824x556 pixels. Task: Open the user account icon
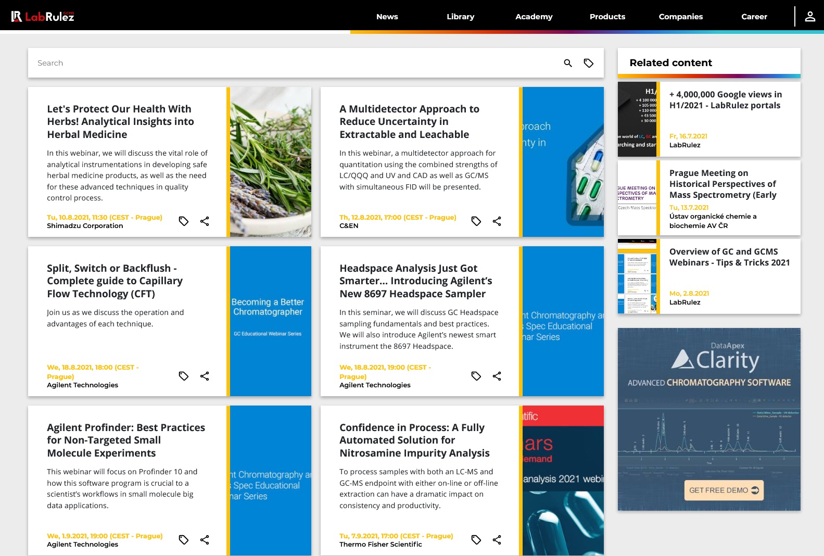click(810, 17)
